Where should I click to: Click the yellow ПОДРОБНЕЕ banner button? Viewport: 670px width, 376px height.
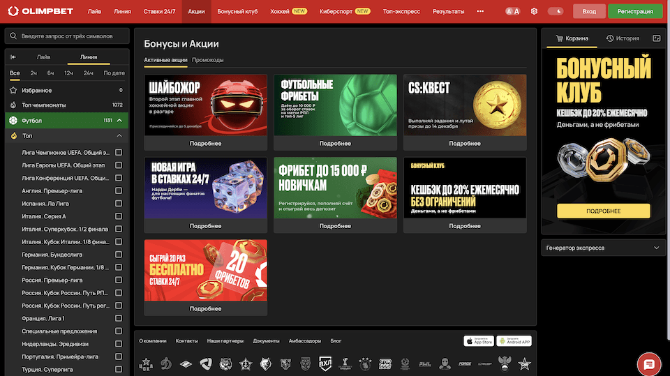point(604,211)
